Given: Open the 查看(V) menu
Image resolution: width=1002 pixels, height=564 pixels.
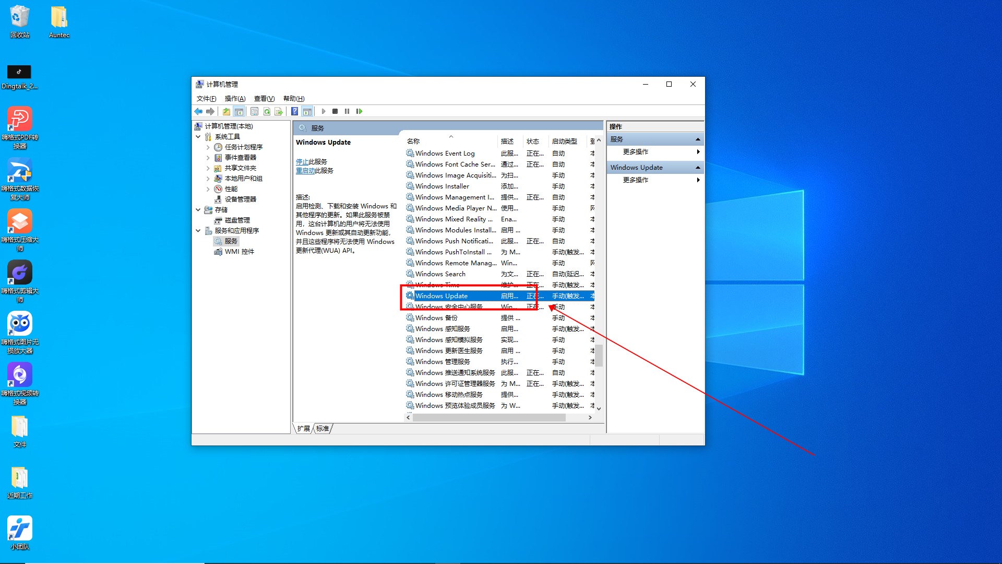Looking at the screenshot, I should coord(264,99).
